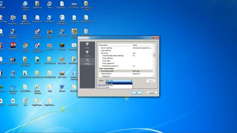Viewport: 237px width, 133px height.
Task: Click the greyed Reset button
Action: [151, 81]
